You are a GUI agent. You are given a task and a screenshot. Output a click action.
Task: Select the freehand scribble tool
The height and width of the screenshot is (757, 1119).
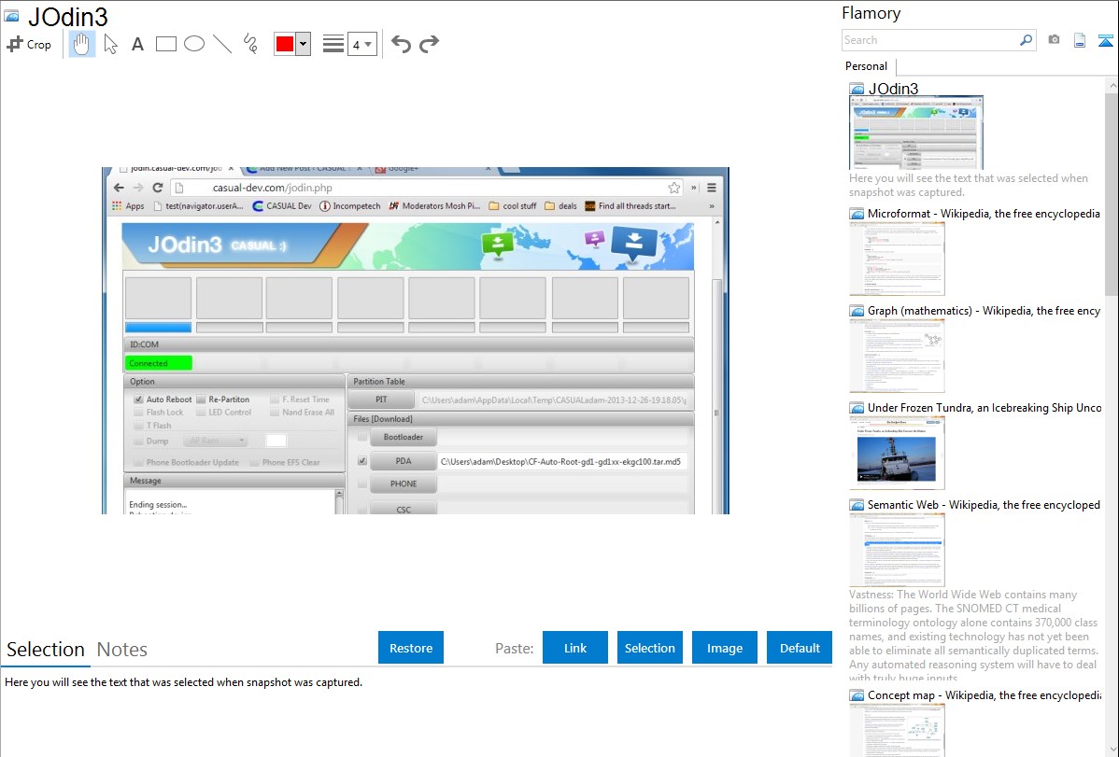coord(250,44)
